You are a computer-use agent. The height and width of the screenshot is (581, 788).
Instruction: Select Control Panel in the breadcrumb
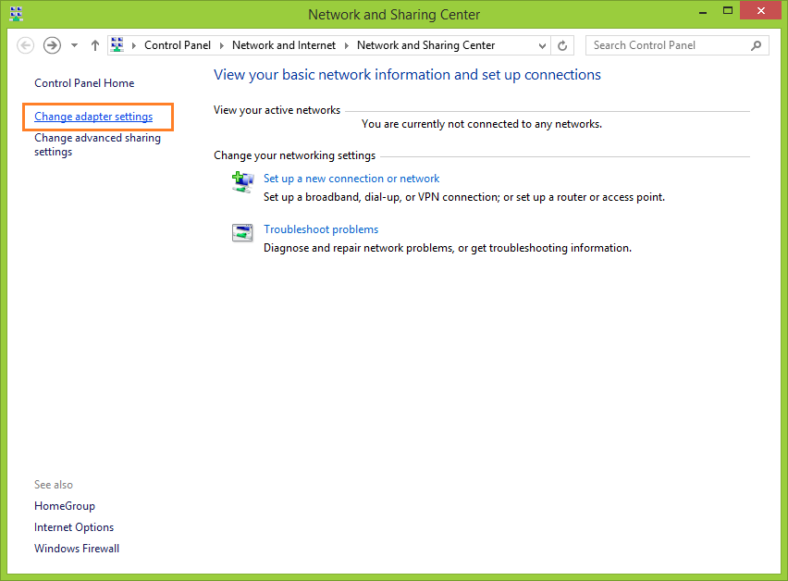[178, 45]
